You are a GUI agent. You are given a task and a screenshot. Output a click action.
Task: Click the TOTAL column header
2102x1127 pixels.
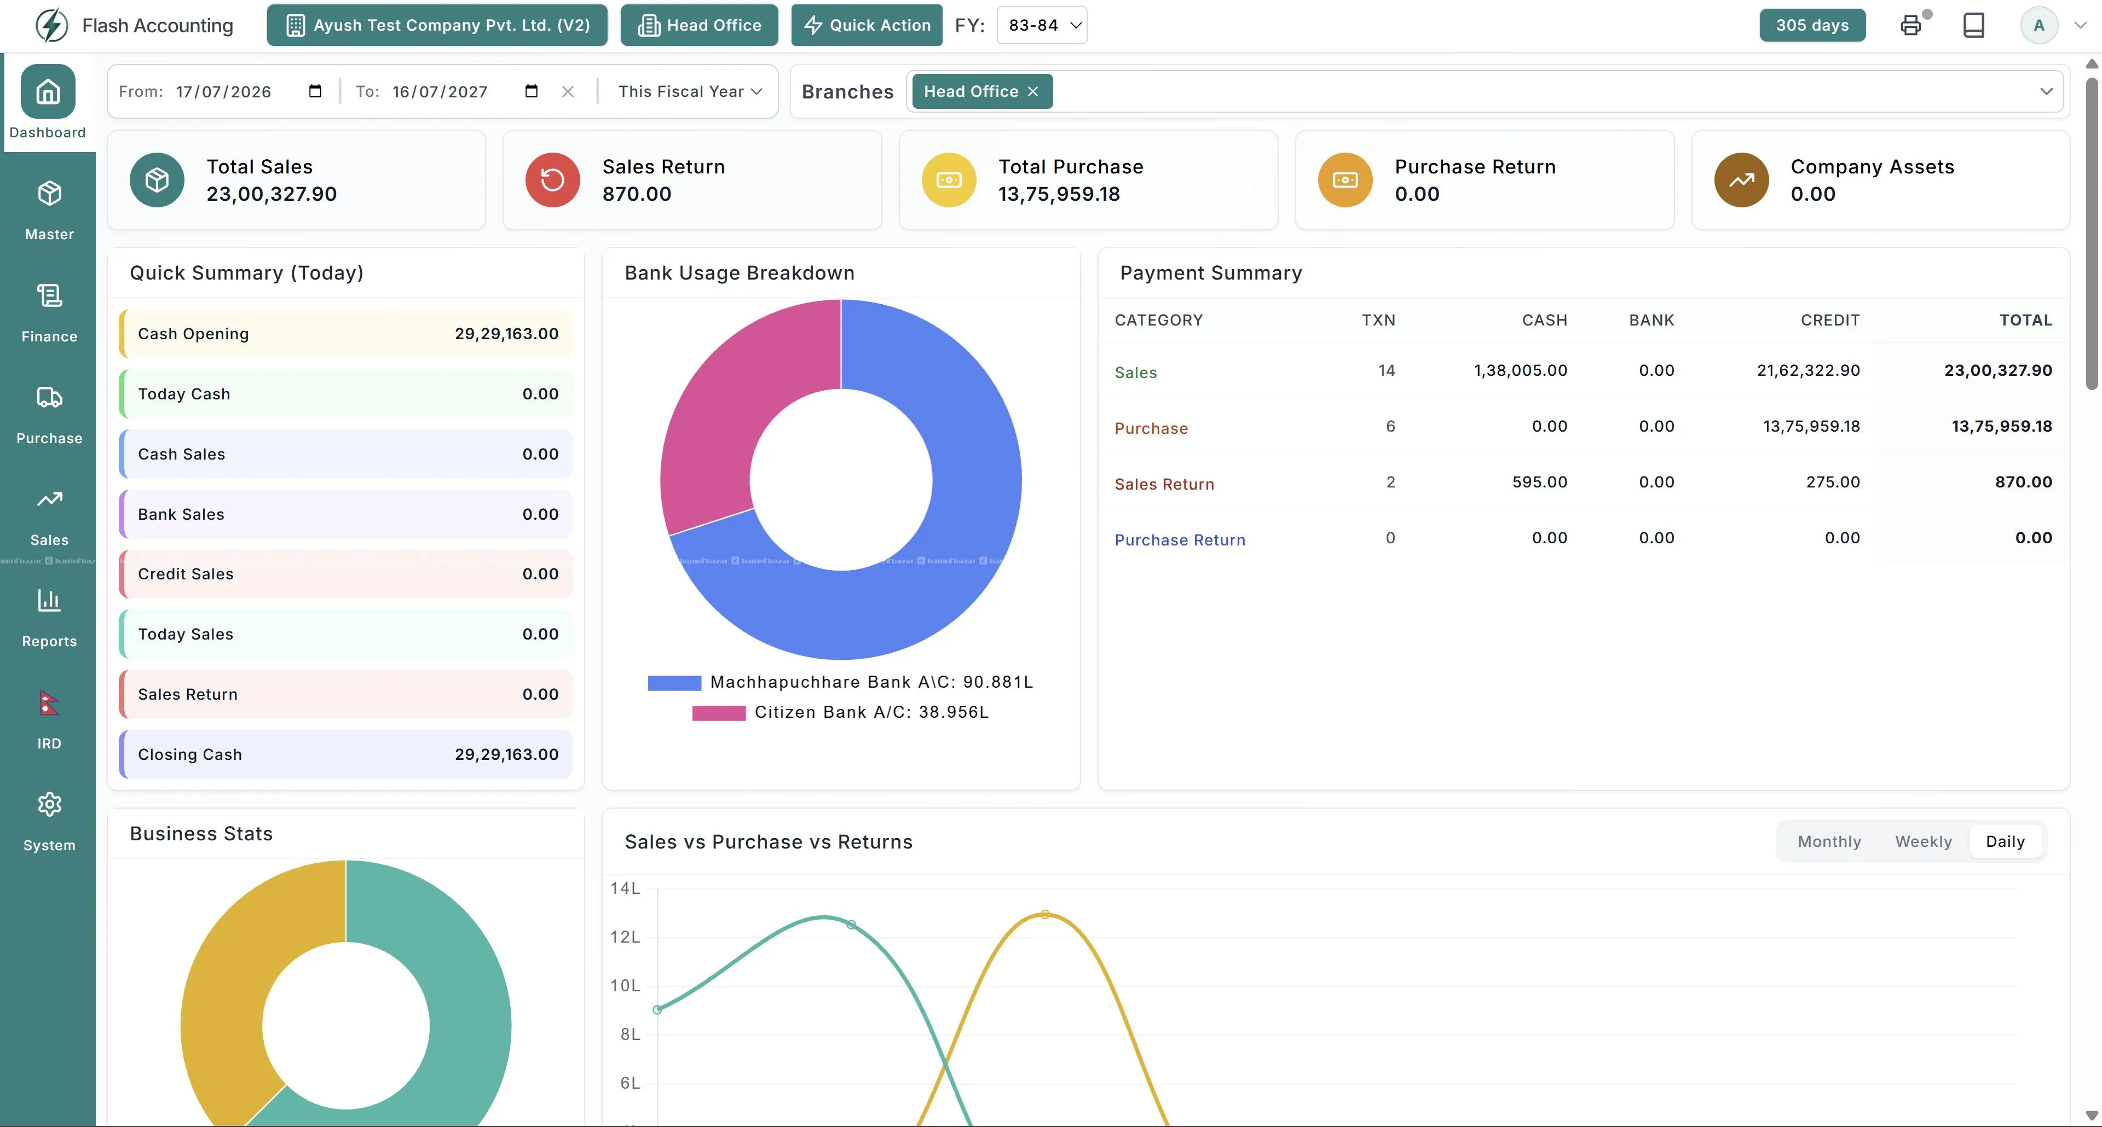pos(2025,319)
